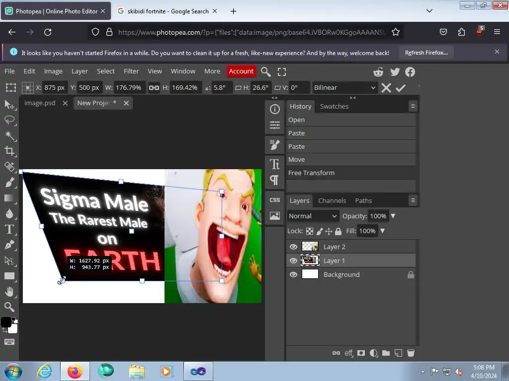Open Firefox list all tabs chevron
The image size is (509, 381).
429,11
